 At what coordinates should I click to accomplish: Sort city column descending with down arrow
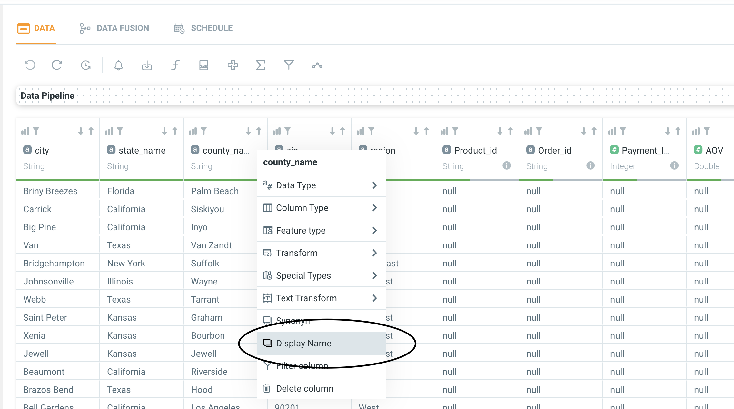point(81,131)
